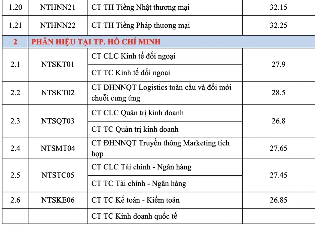Viewport: 315px width, 225px height.
Task: Select code NTSKT02
Action: point(58,93)
